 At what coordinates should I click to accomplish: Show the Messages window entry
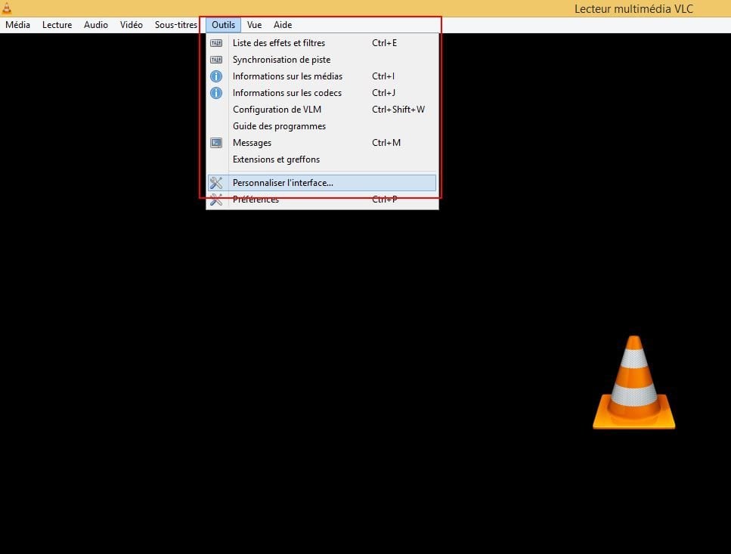point(322,143)
